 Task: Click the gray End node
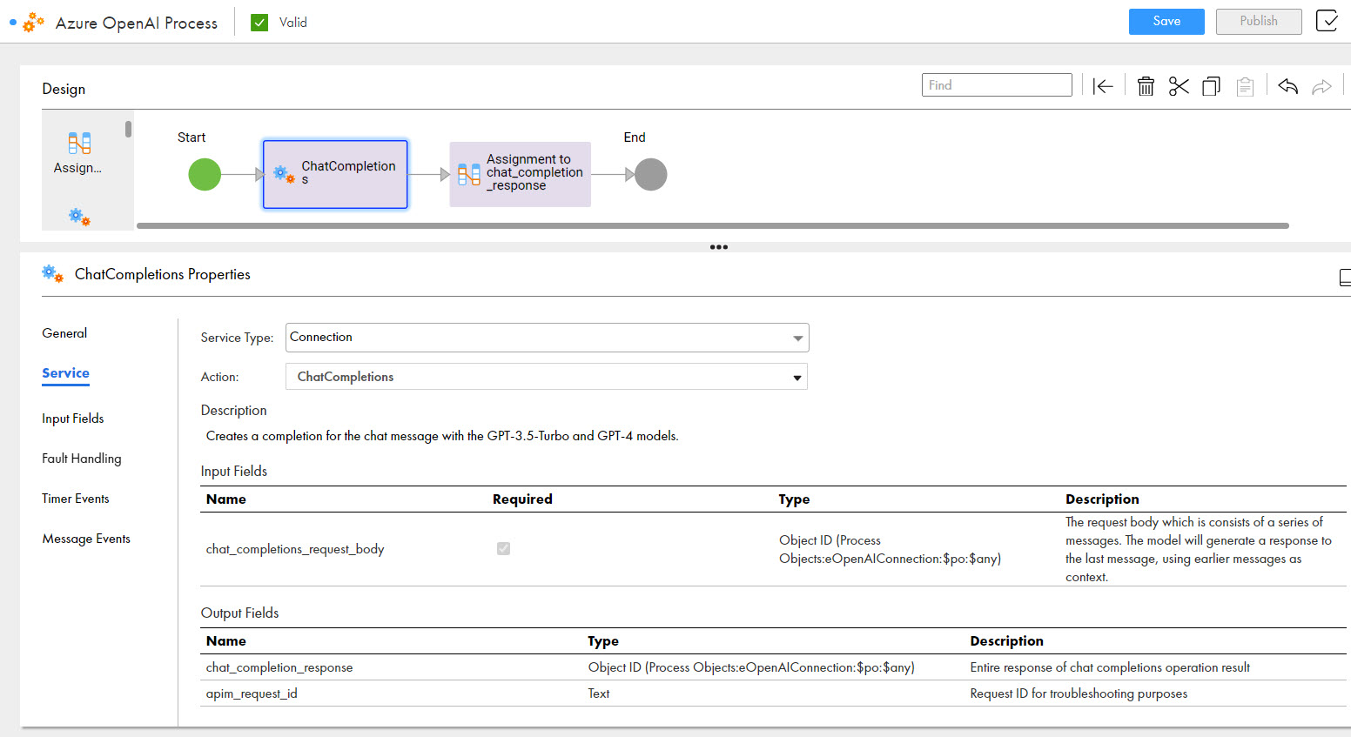point(650,174)
